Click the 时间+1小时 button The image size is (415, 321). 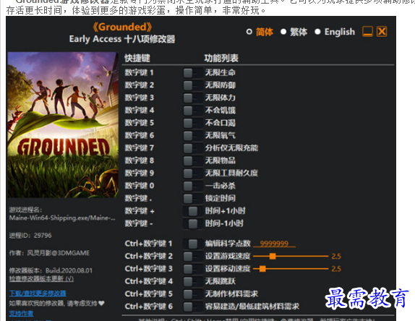click(x=192, y=211)
